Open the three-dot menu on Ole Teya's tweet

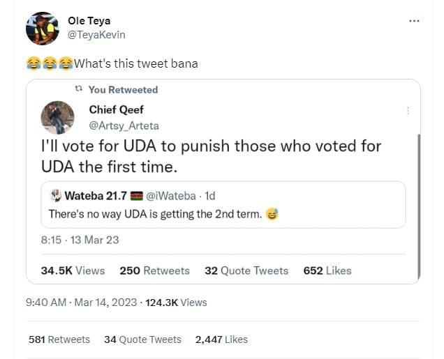(415, 20)
